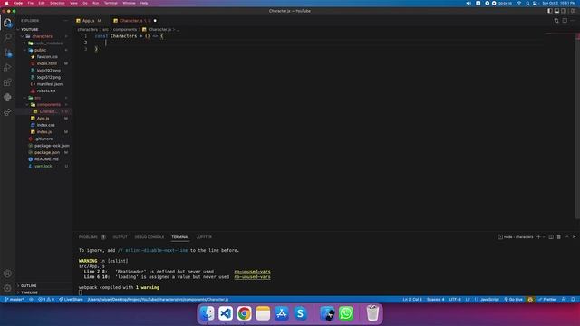
Task: Open the Extensions view
Action: pos(7,82)
